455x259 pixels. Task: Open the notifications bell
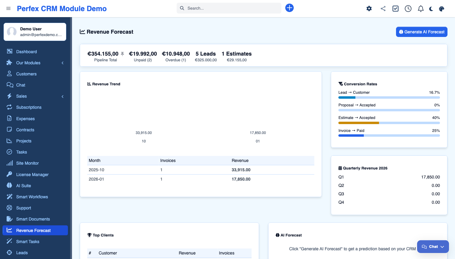point(421,9)
